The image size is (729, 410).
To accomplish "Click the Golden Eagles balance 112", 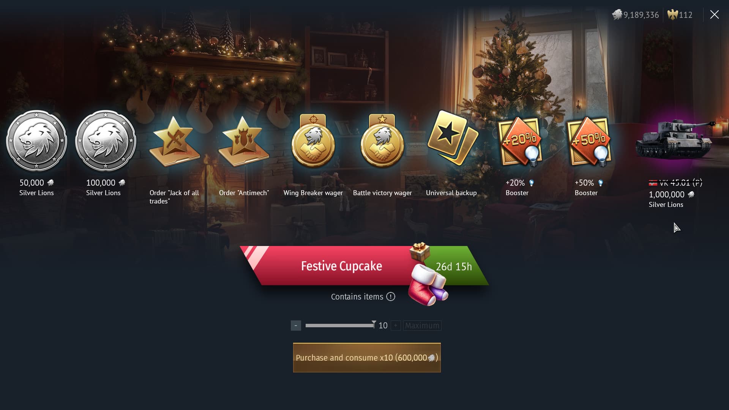I will point(680,15).
